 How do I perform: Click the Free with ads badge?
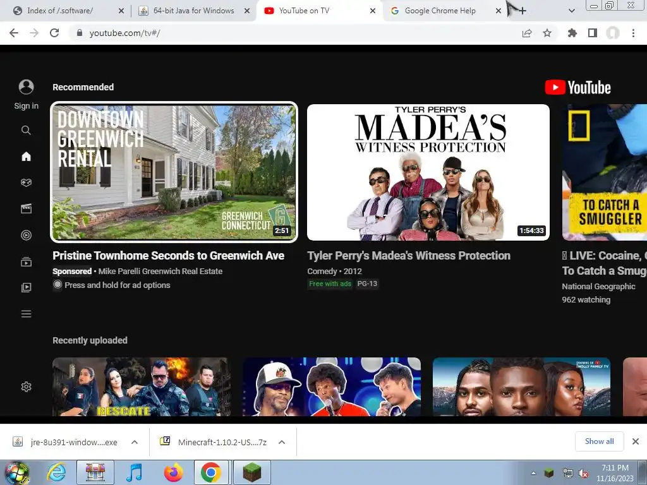click(330, 284)
